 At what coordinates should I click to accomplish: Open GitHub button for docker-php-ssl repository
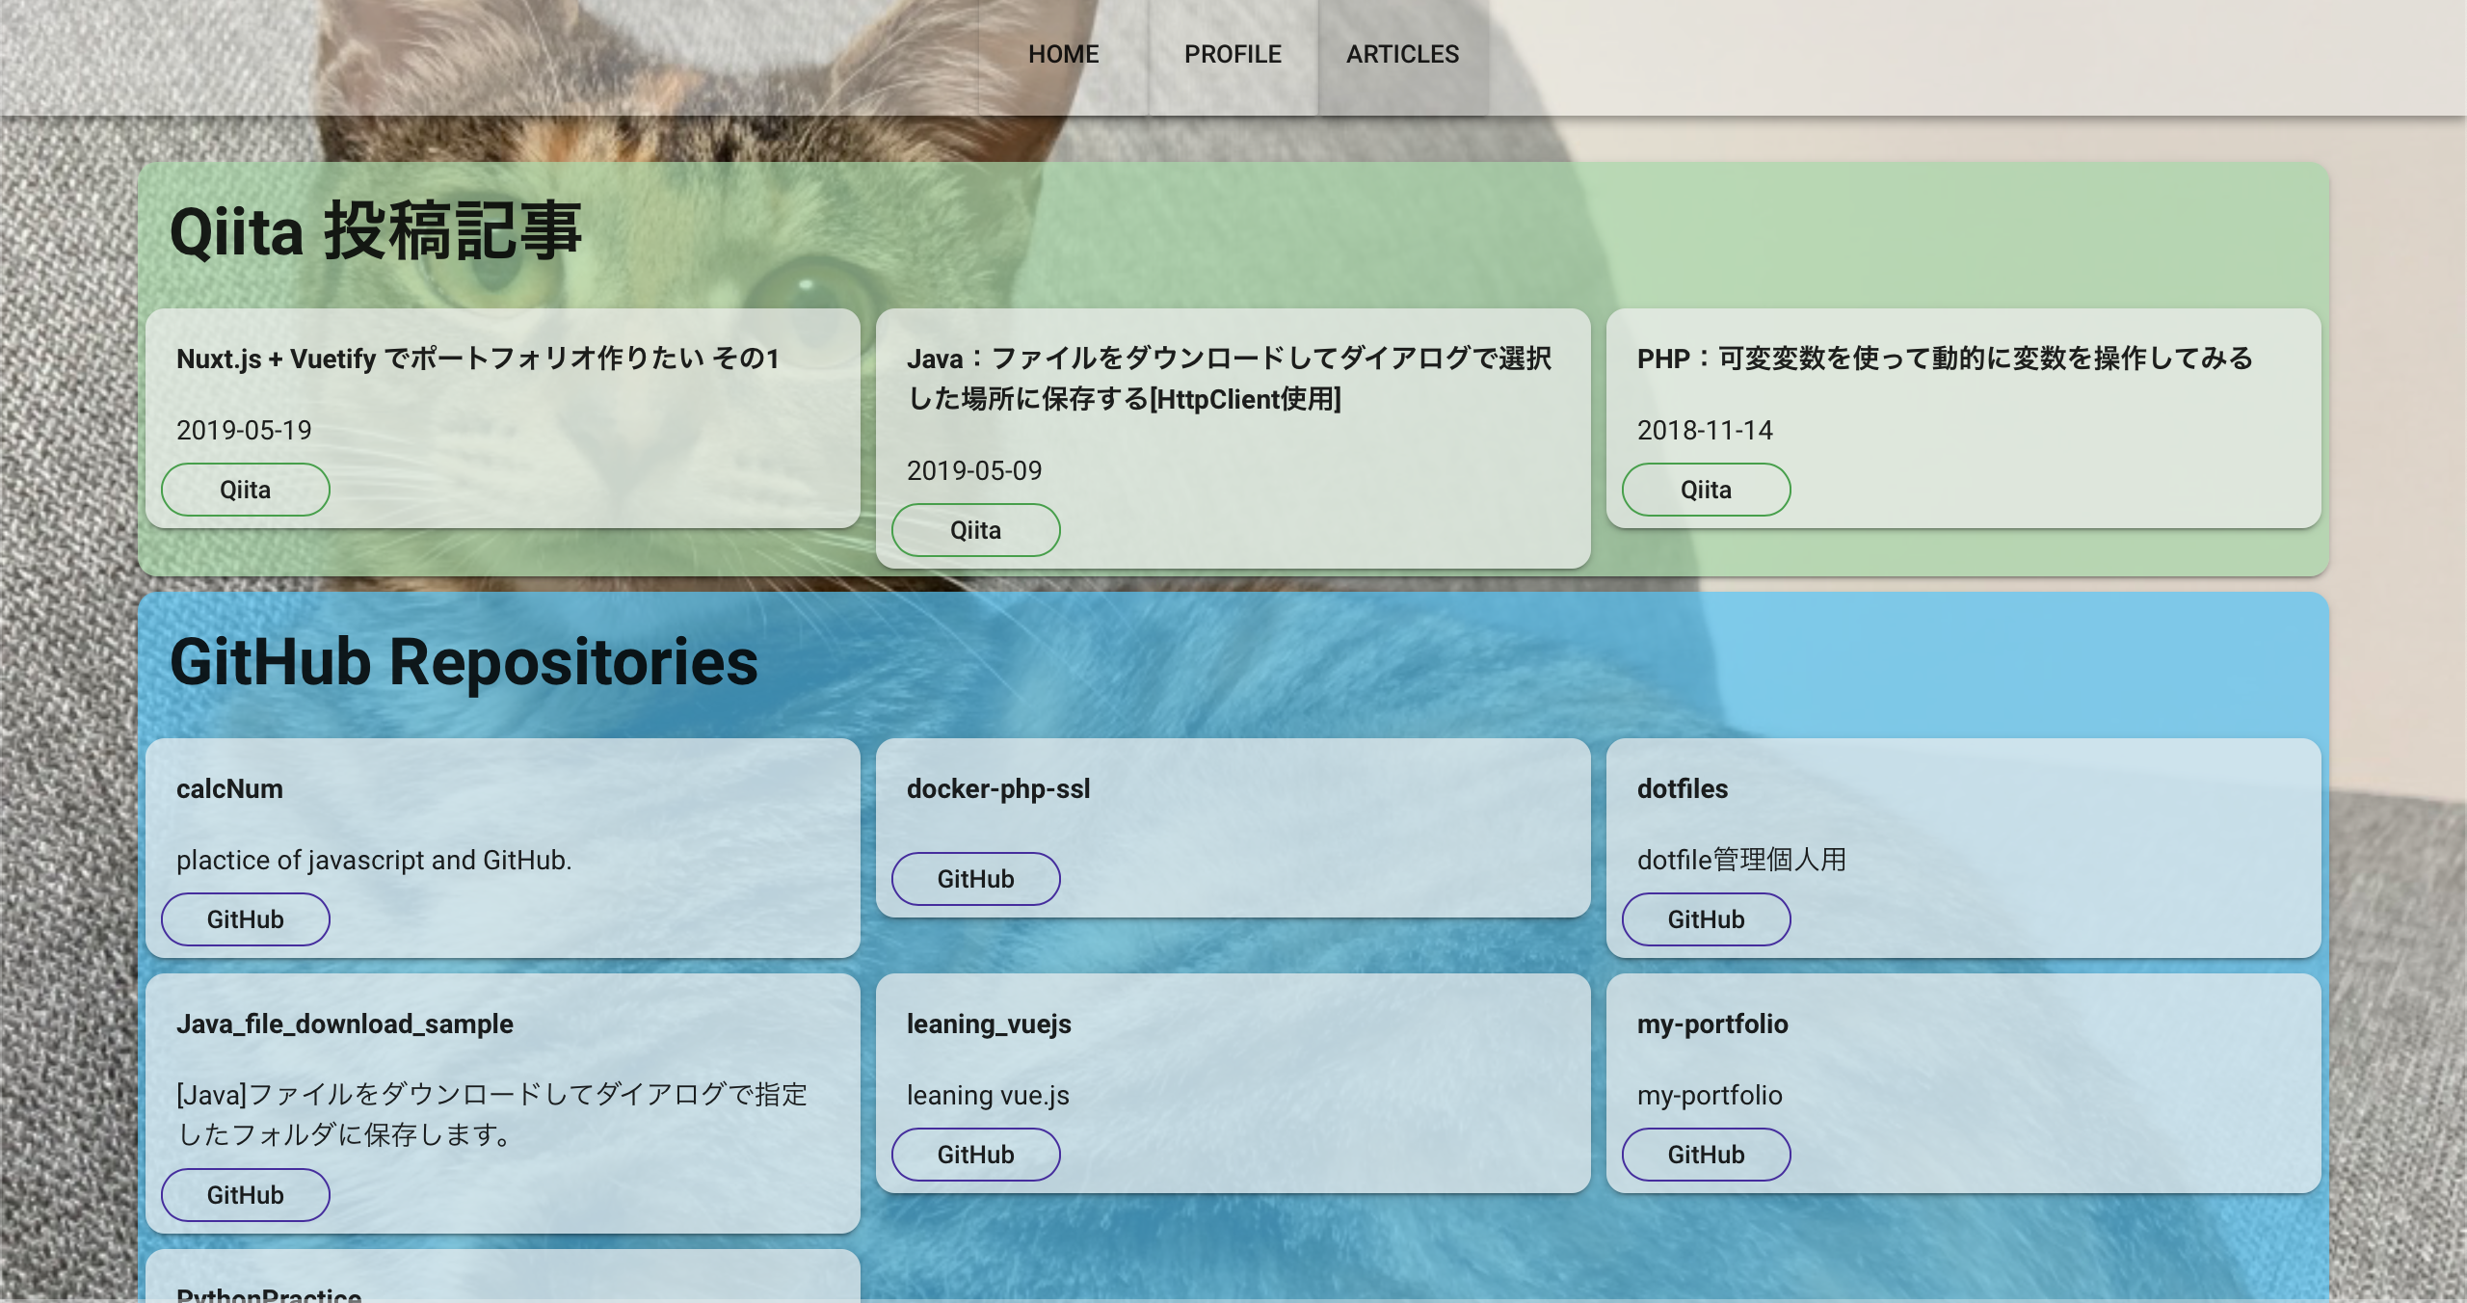(x=975, y=879)
